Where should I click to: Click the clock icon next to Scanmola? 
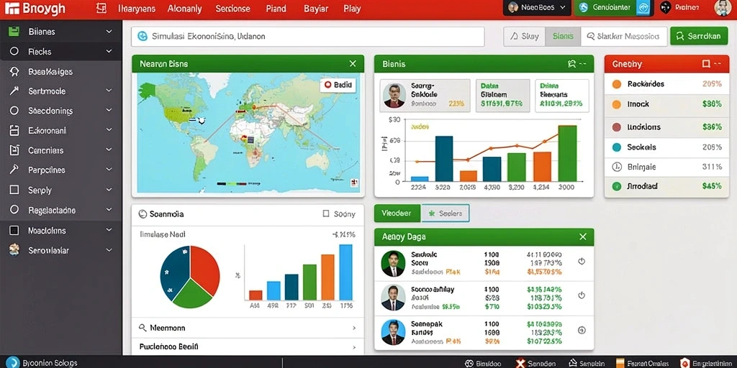click(x=143, y=214)
